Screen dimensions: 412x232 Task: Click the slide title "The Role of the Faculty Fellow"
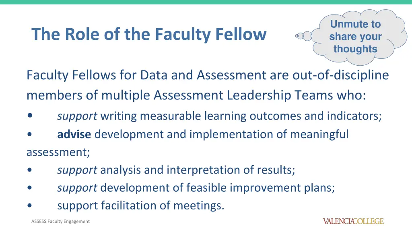tap(149, 34)
